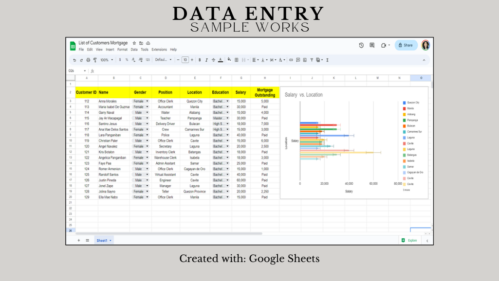Select the Paint format tool
This screenshot has width=499, height=281.
95,60
